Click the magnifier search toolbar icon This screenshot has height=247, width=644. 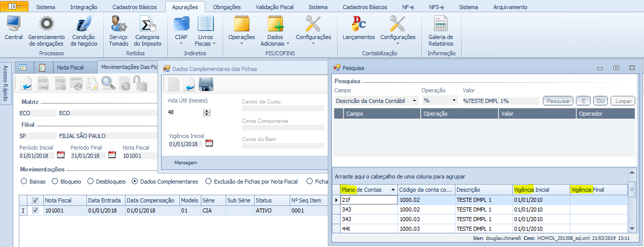click(x=108, y=83)
